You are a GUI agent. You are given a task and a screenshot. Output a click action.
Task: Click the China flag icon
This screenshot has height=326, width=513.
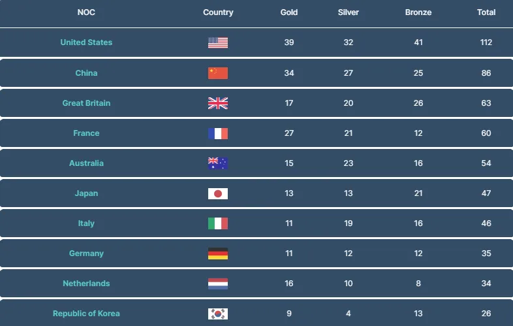(x=218, y=73)
